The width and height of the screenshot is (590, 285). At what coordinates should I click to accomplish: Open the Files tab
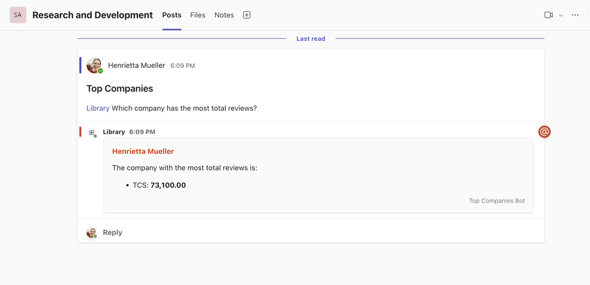pyautogui.click(x=198, y=15)
